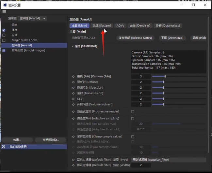Collapse the 采样 [SAMPLING] section

[x=73, y=46]
